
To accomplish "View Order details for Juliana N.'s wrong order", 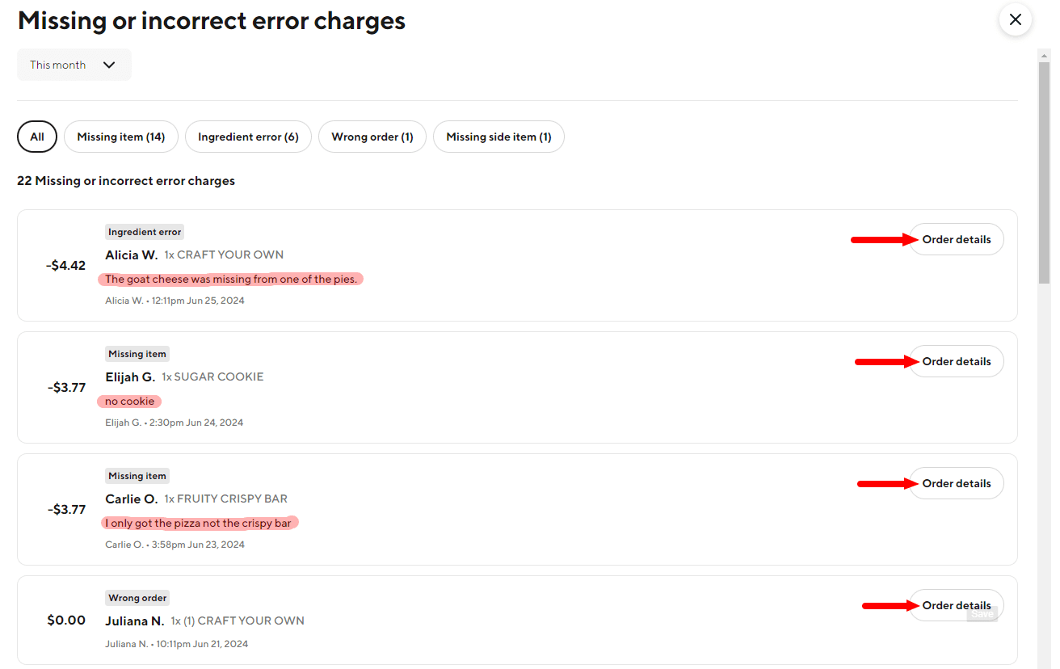I will (x=956, y=605).
